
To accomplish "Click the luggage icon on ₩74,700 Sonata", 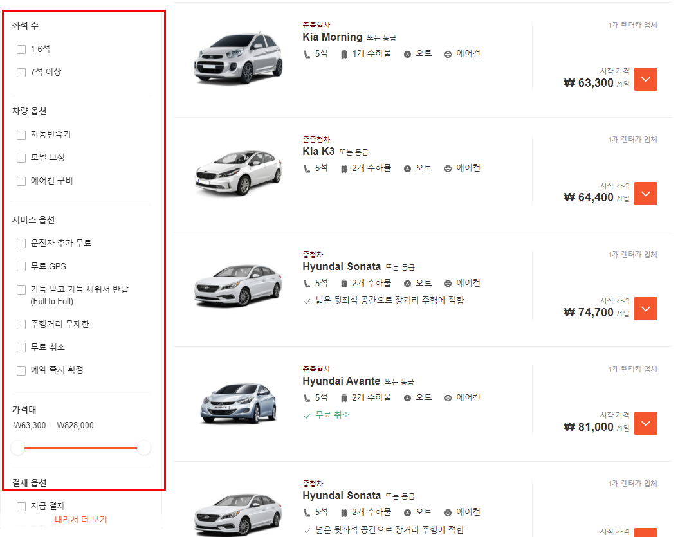I will click(344, 284).
